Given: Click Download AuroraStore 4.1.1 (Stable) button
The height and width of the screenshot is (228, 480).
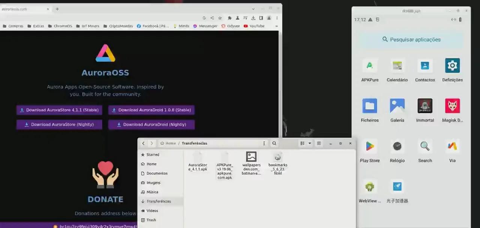Looking at the screenshot, I should pos(59,110).
